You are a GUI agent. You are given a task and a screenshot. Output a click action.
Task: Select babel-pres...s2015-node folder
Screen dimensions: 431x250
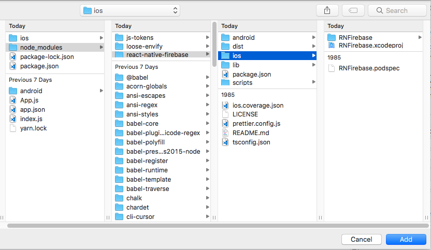coord(161,151)
